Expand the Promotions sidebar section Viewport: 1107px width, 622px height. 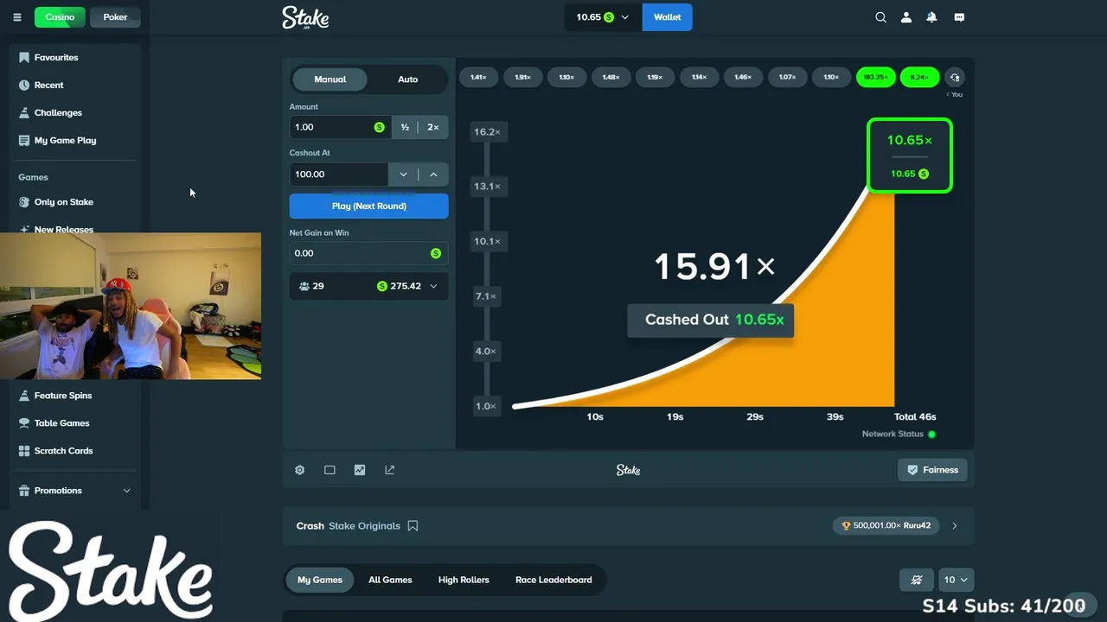[126, 491]
